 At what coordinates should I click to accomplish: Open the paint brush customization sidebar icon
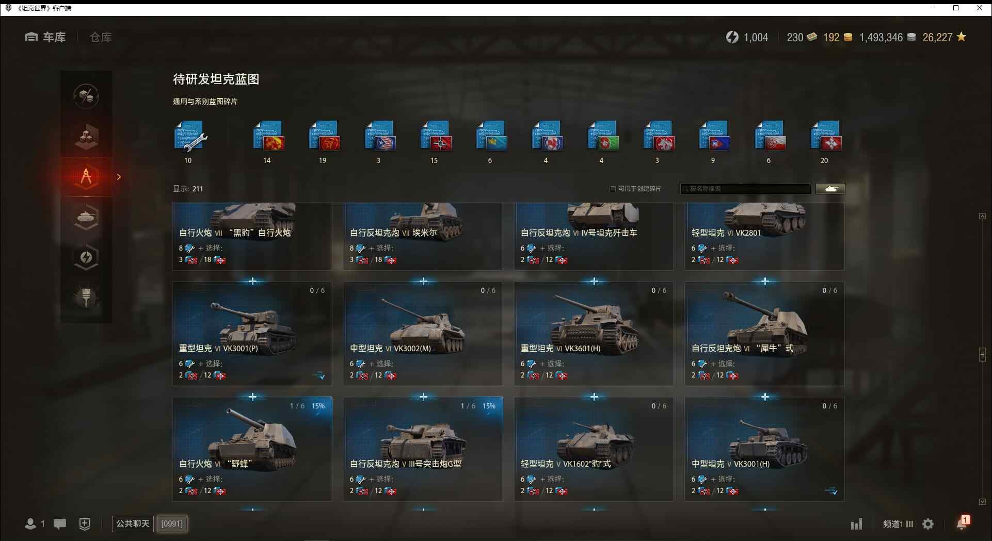tap(86, 297)
